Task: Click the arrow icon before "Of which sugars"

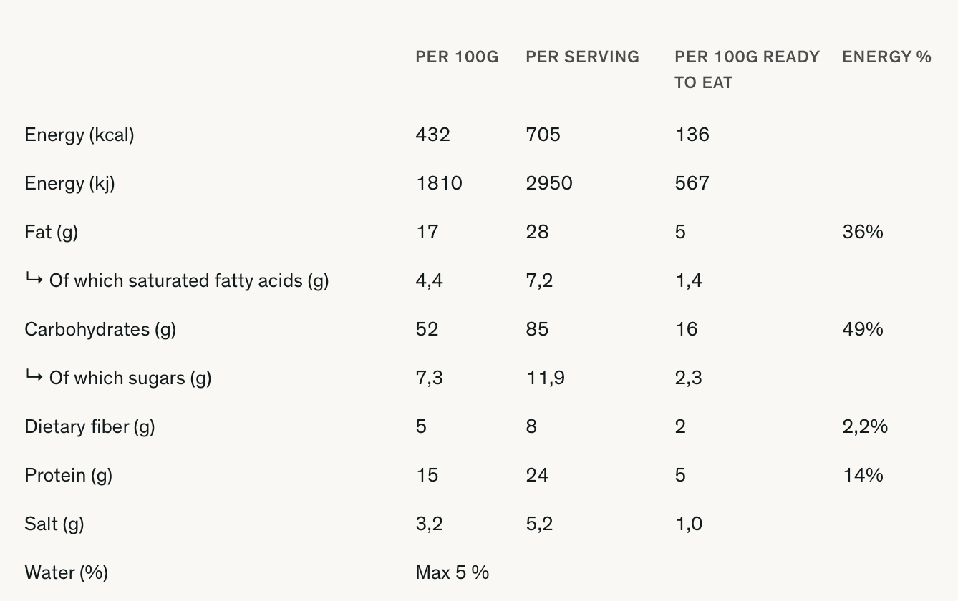Action: [33, 376]
